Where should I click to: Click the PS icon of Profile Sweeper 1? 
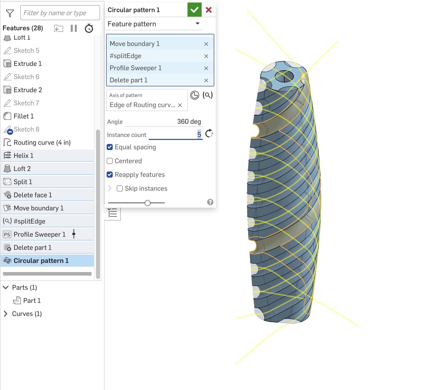pyautogui.click(x=7, y=234)
